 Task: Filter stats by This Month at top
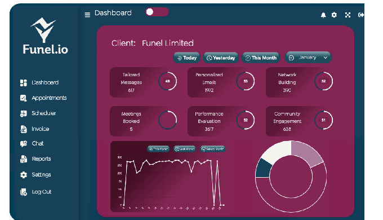261,58
